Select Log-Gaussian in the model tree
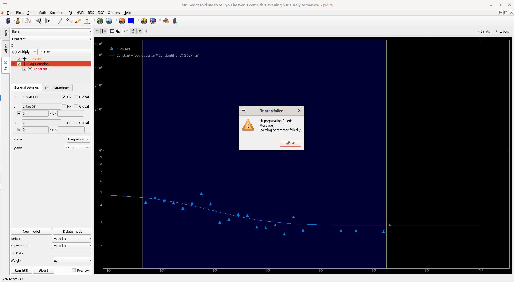The image size is (514, 282). click(39, 64)
